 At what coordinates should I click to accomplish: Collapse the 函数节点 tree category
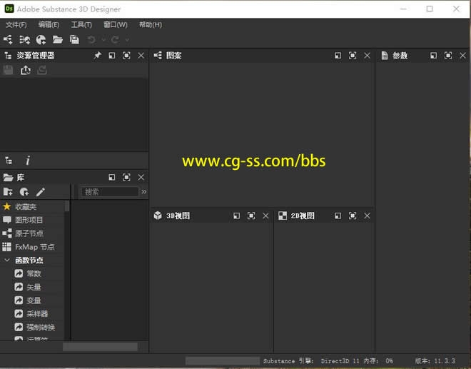pyautogui.click(x=7, y=261)
